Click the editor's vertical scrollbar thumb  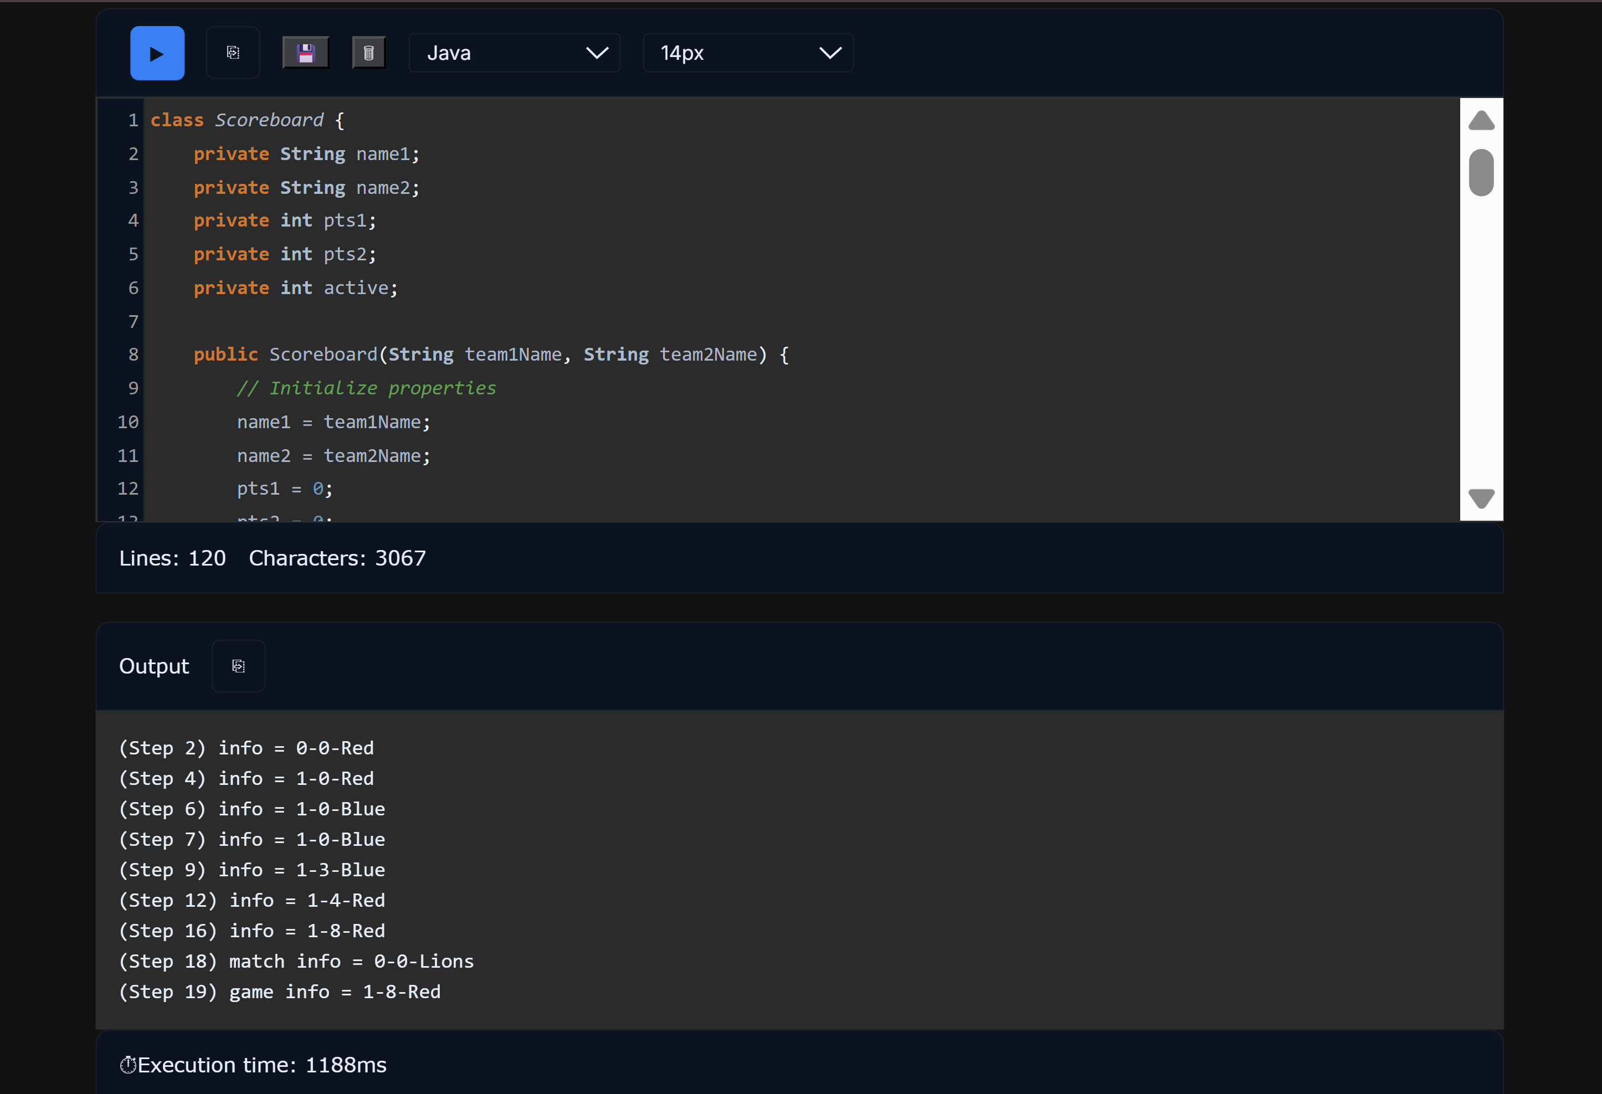coord(1481,172)
